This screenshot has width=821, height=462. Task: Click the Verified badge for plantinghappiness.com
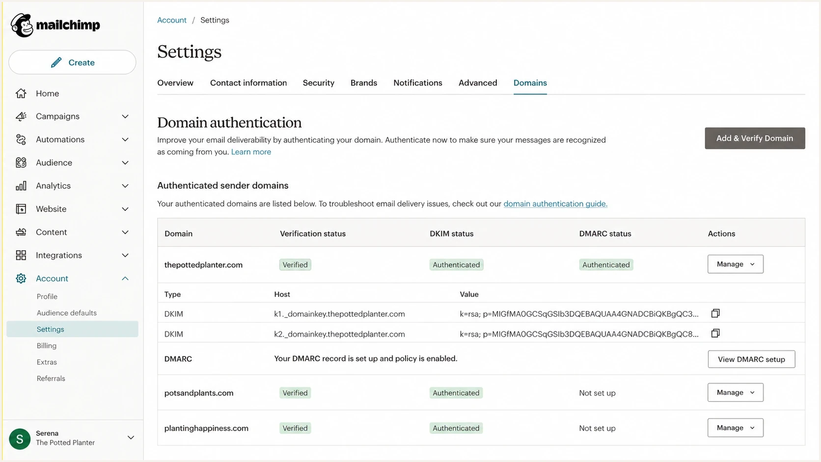(295, 428)
